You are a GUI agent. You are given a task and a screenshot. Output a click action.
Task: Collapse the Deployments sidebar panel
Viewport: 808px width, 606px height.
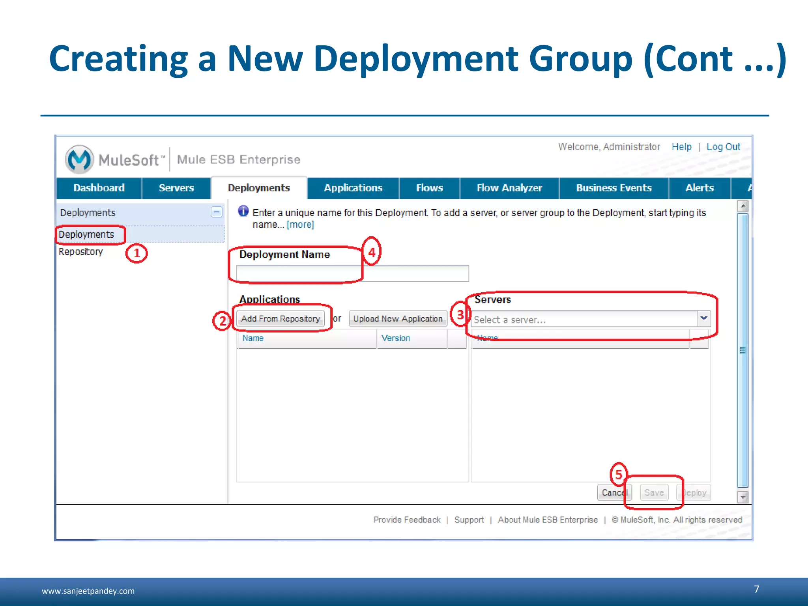point(216,212)
